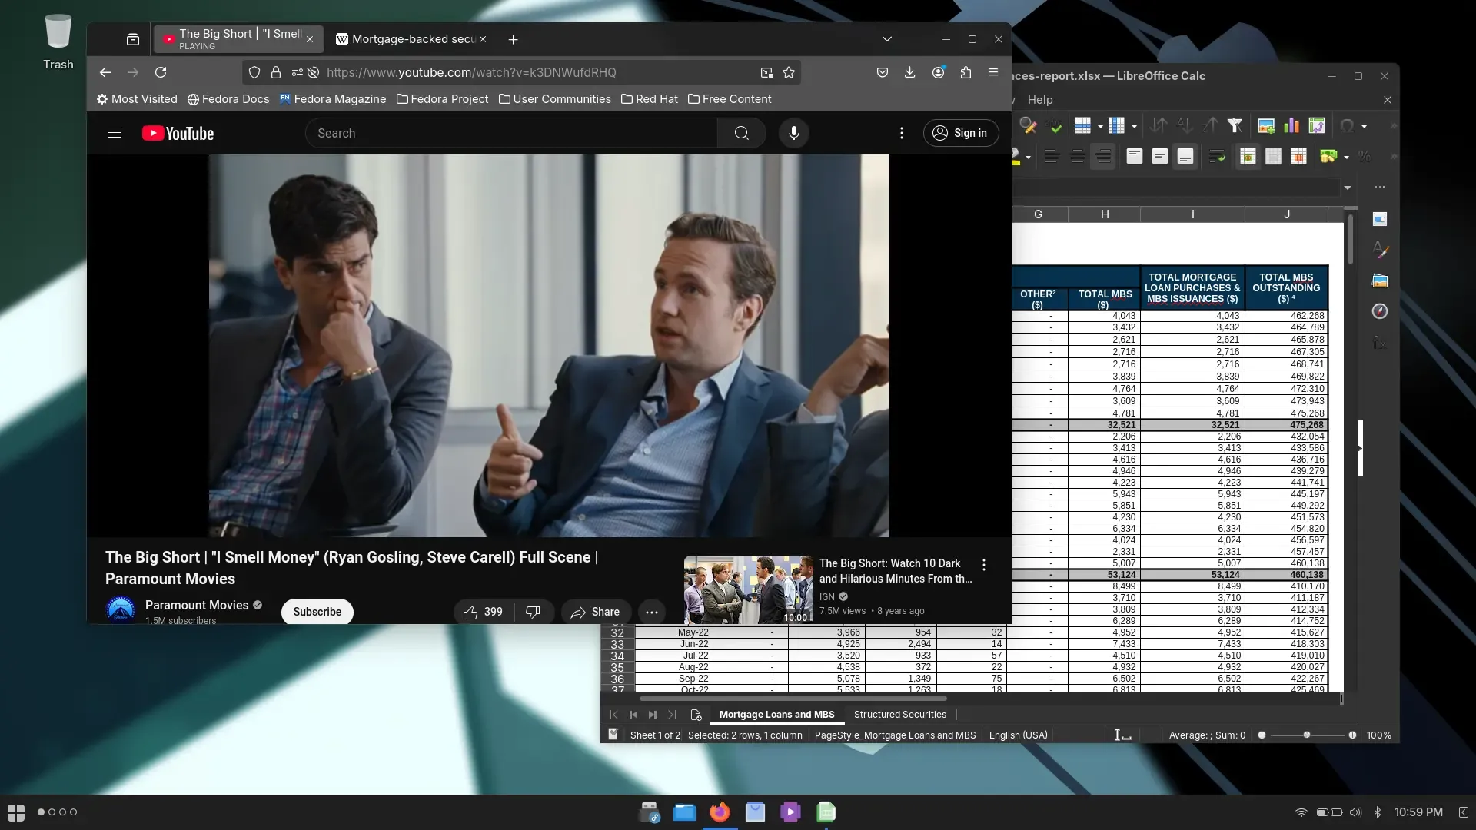Open Firefox extensions puzzle icon
1476x830 pixels.
point(966,72)
